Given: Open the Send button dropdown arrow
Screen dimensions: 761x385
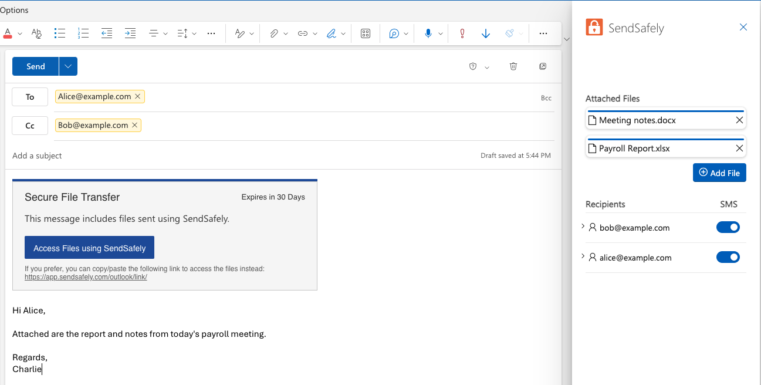Looking at the screenshot, I should (67, 66).
